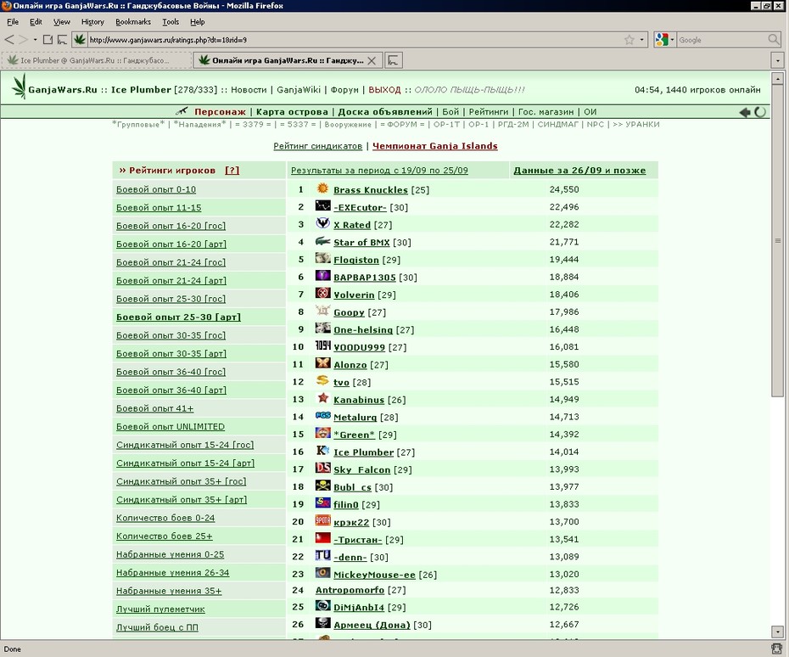
Task: Click the vertical scrollbar down arrow
Action: [x=777, y=632]
